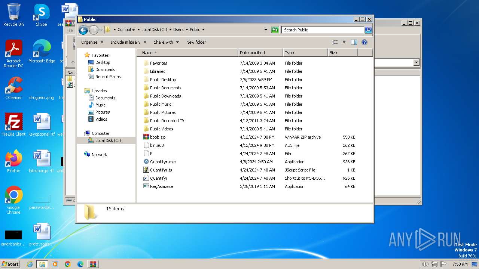Open the address bar history dropdown
This screenshot has width=479, height=269.
click(x=266, y=30)
